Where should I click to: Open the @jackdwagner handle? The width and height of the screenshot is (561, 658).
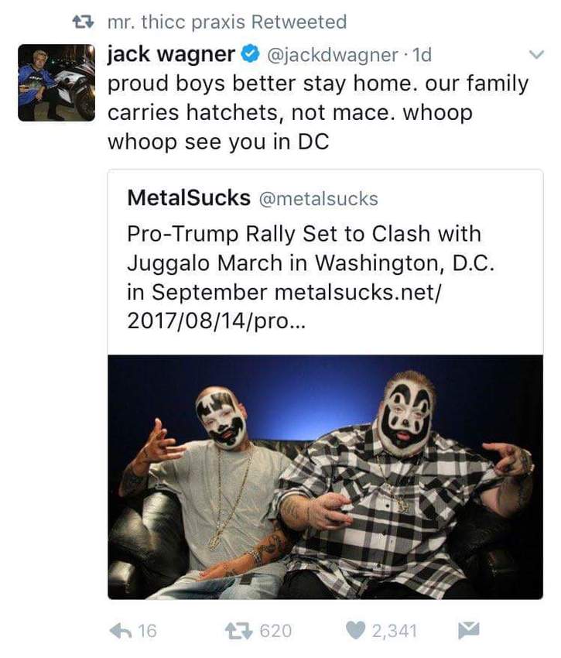(332, 55)
